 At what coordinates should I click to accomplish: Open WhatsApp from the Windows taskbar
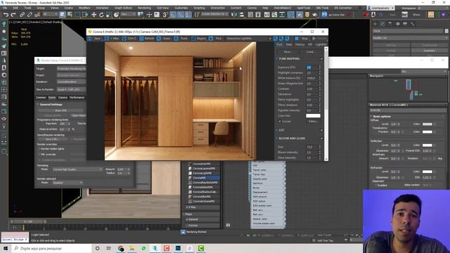pos(143,248)
